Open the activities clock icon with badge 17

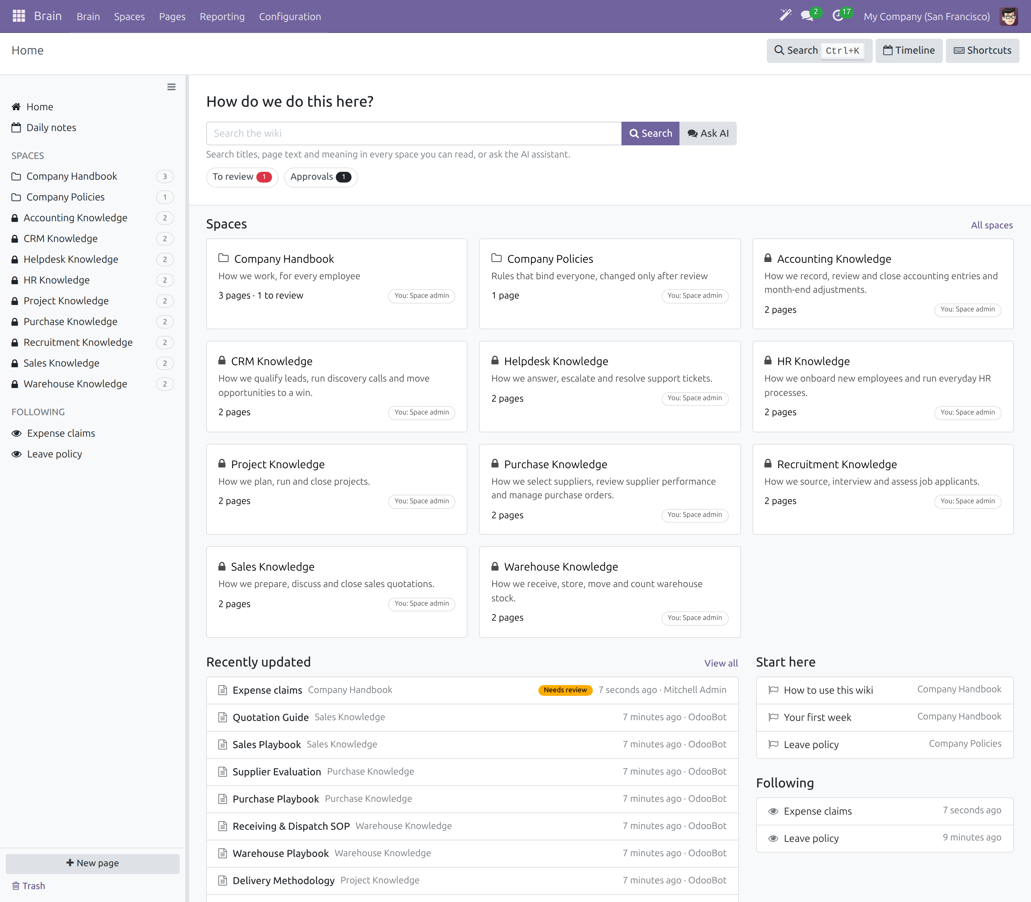coord(838,16)
